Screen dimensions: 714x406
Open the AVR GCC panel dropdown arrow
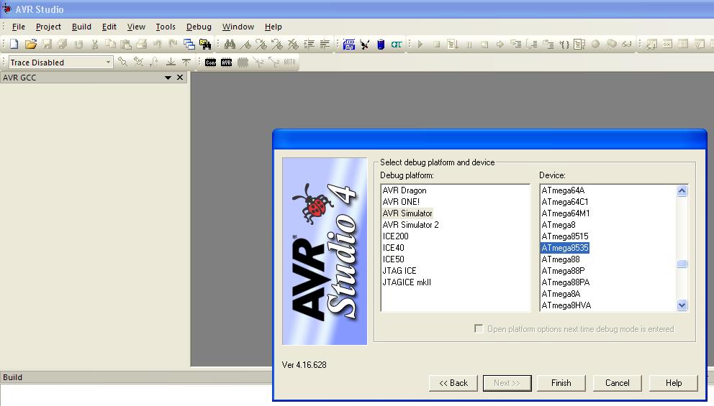click(168, 78)
